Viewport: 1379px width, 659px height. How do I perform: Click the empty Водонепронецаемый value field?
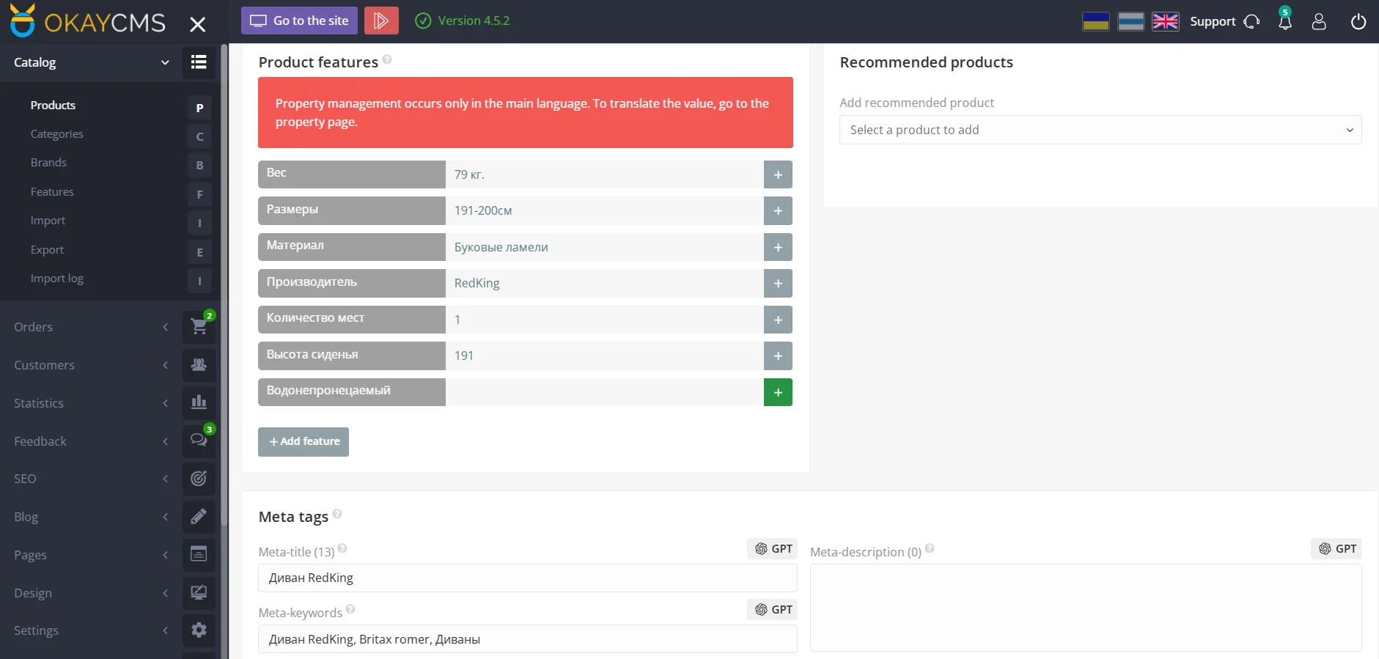point(605,392)
